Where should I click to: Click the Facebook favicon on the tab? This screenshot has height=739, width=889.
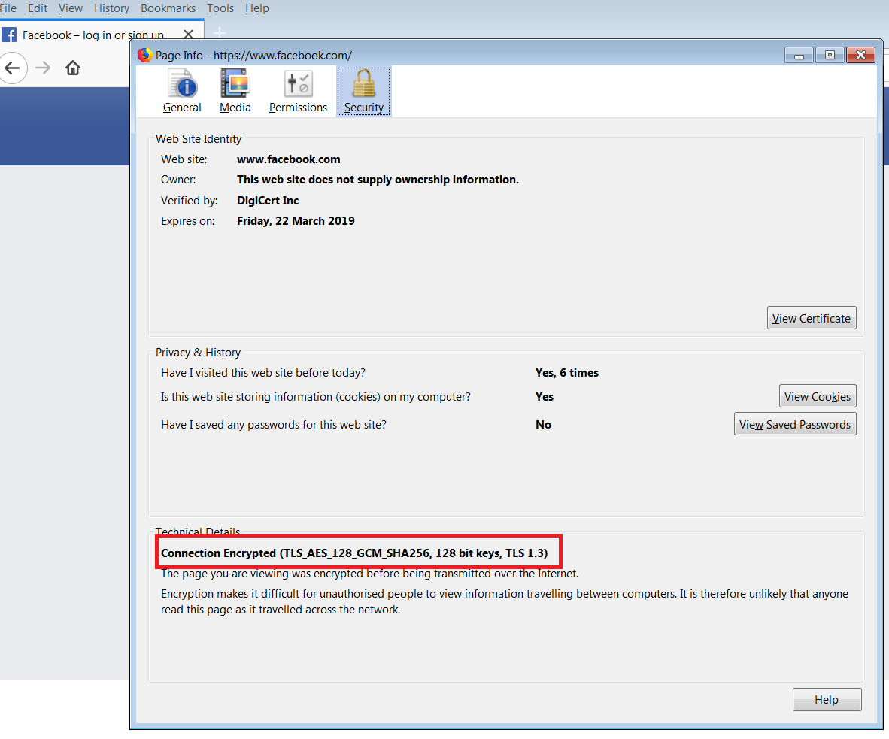(9, 35)
